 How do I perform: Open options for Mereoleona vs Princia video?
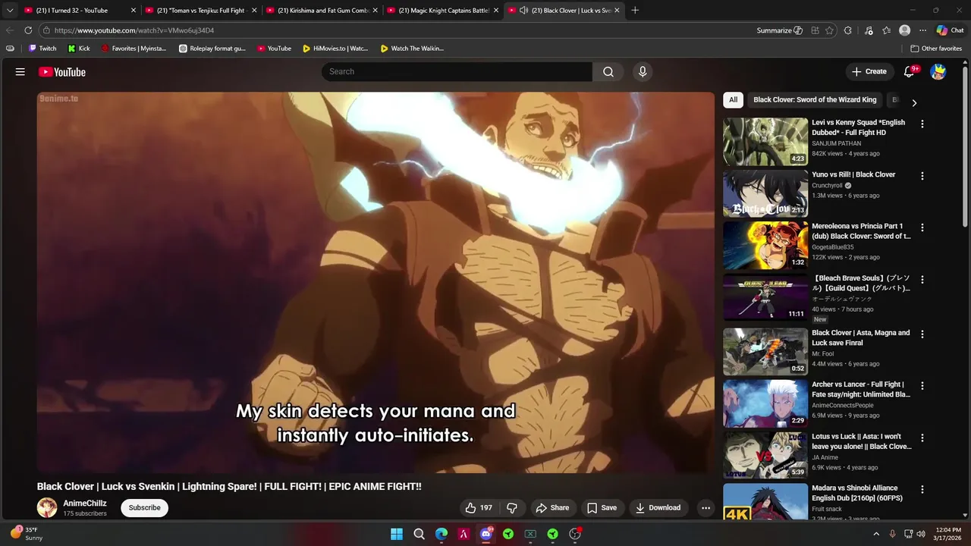(922, 227)
